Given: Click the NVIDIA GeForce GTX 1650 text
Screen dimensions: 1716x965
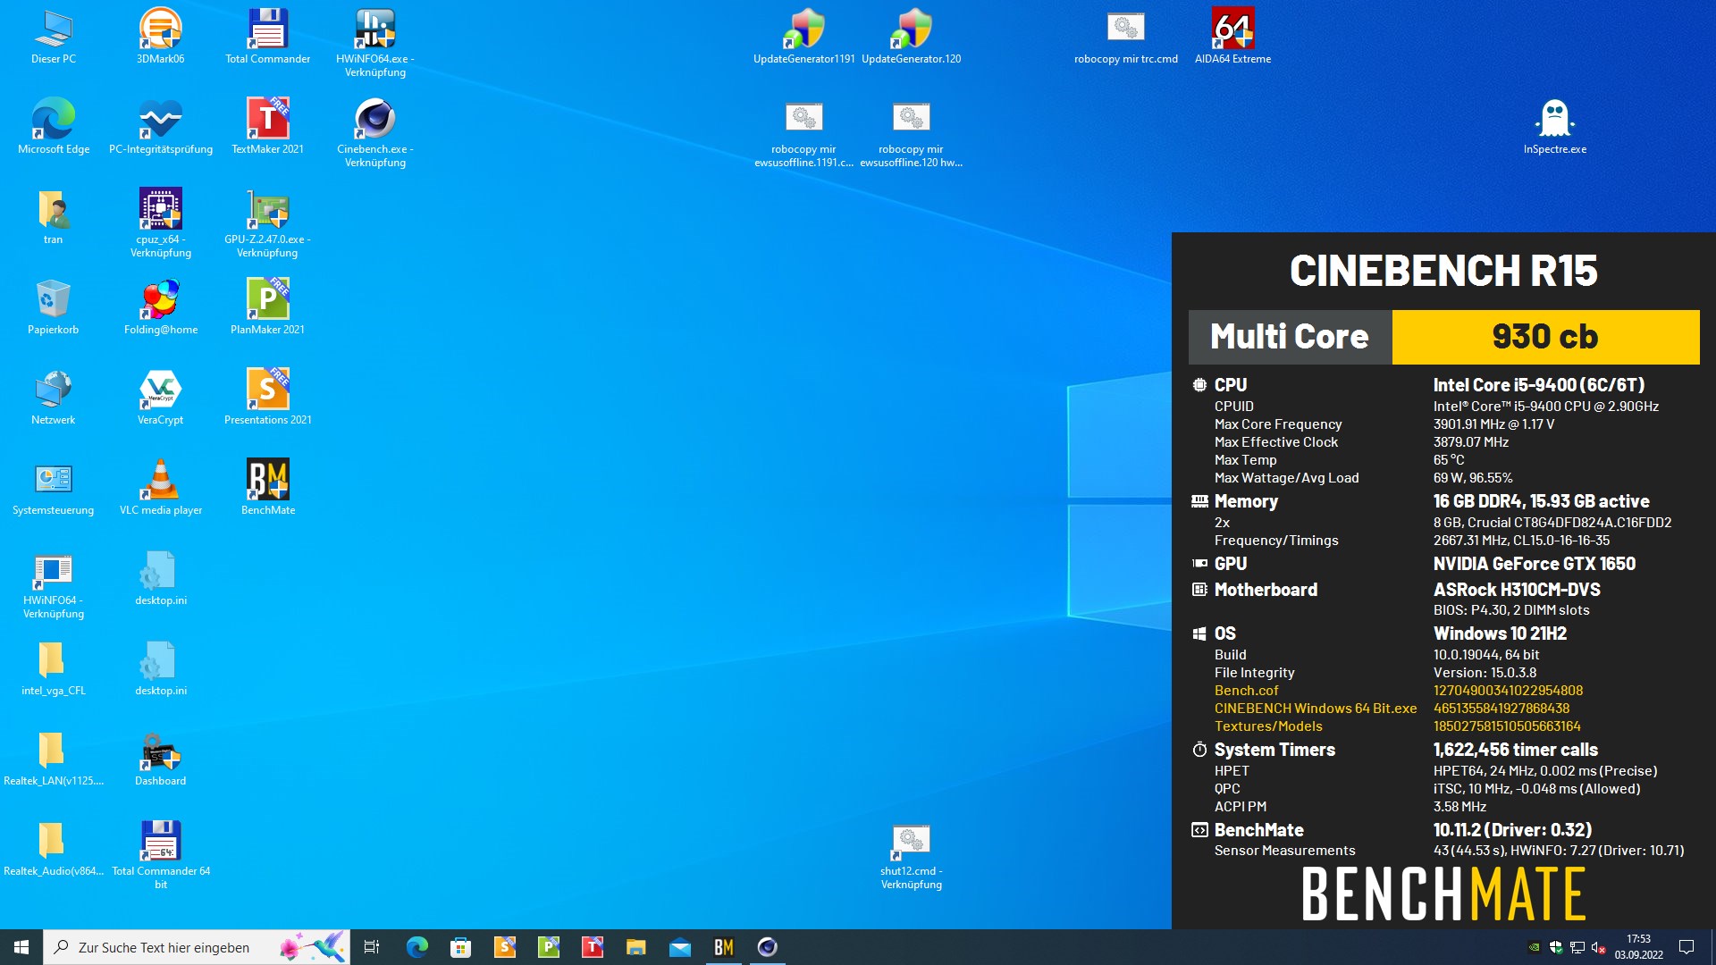Looking at the screenshot, I should pyautogui.click(x=1535, y=564).
